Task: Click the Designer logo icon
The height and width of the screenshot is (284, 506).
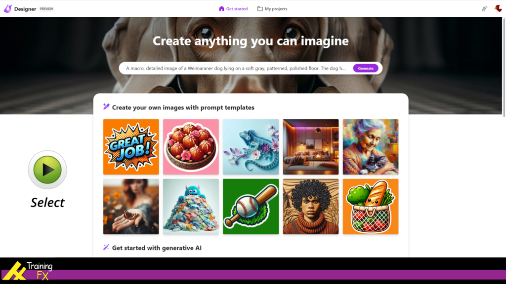Action: 8,9
